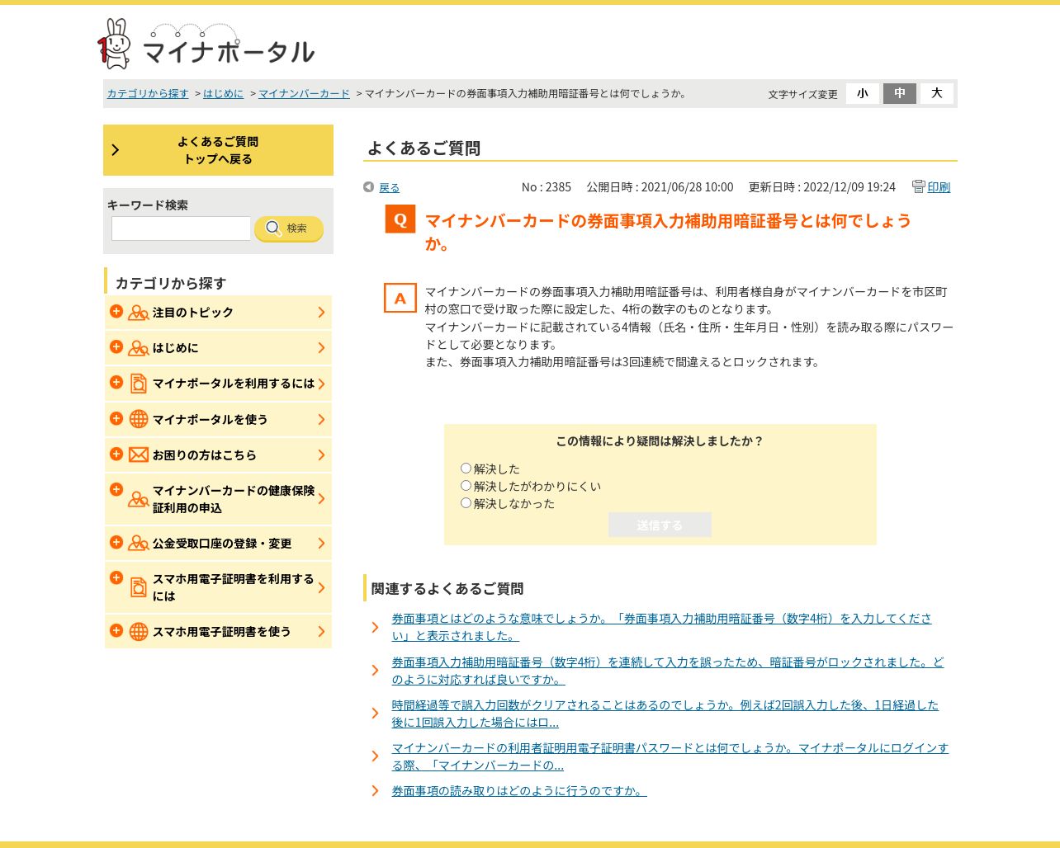Select the 解決した radio button
This screenshot has width=1060, height=848.
466,469
